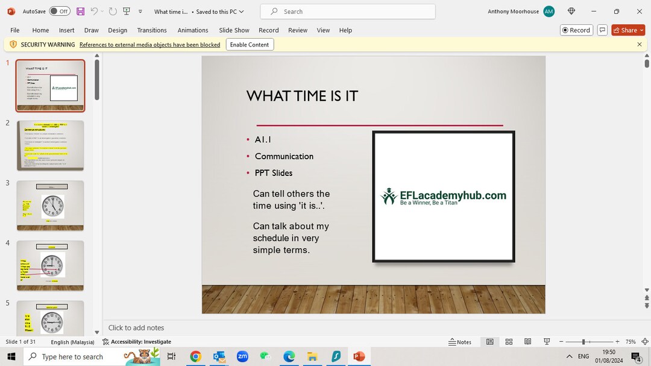This screenshot has height=366, width=651.
Task: Click the Enable Content button
Action: click(249, 44)
